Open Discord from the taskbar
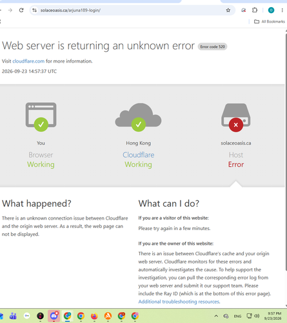 coord(54,316)
